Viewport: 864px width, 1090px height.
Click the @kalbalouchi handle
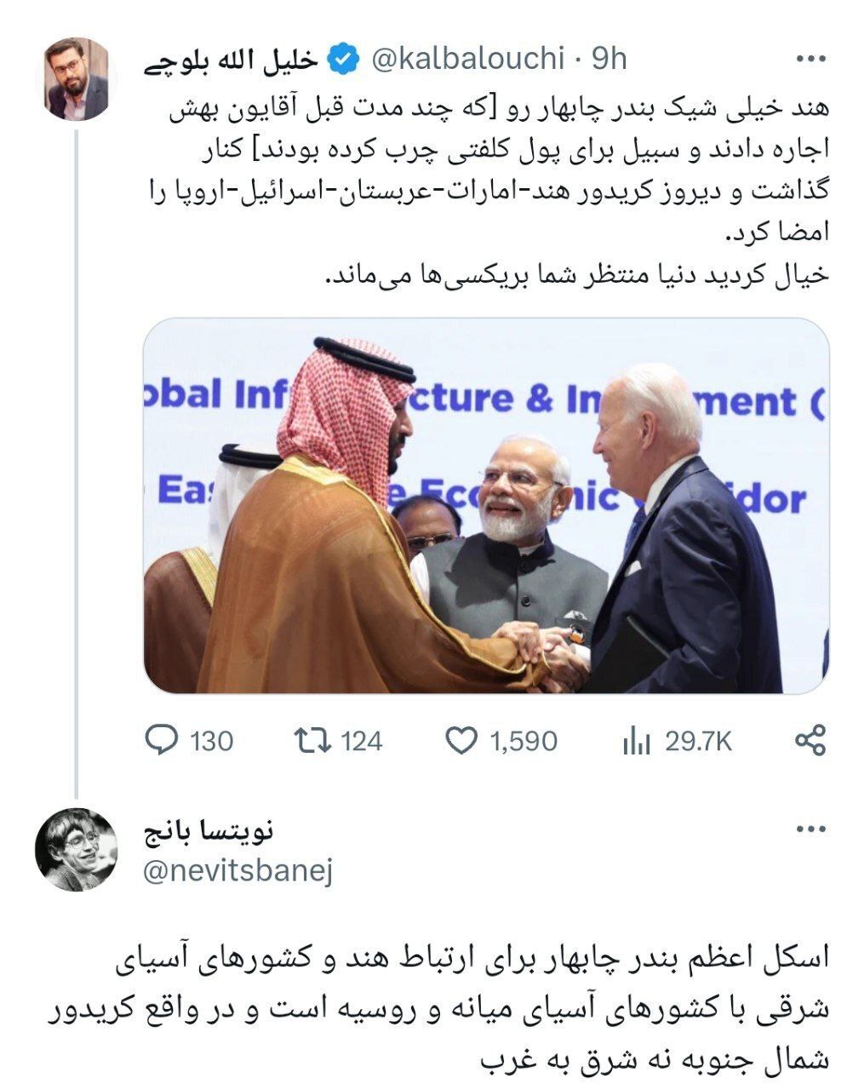[468, 60]
